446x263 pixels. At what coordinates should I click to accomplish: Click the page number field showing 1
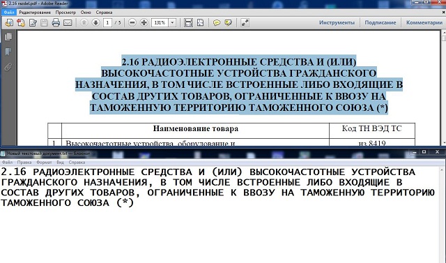(x=107, y=22)
